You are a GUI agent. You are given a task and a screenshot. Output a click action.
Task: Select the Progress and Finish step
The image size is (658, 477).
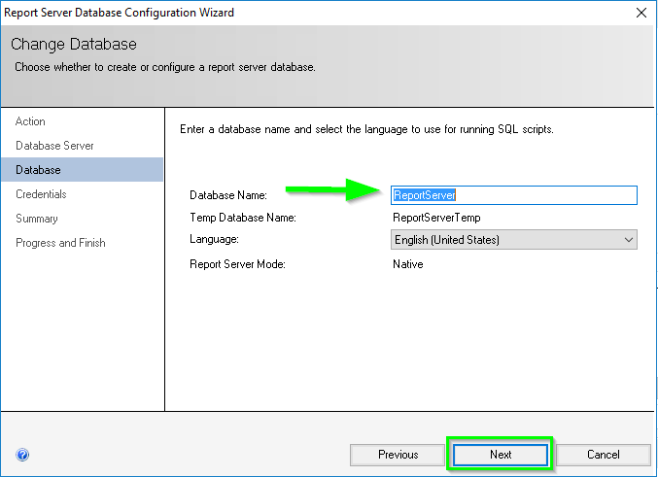click(60, 243)
